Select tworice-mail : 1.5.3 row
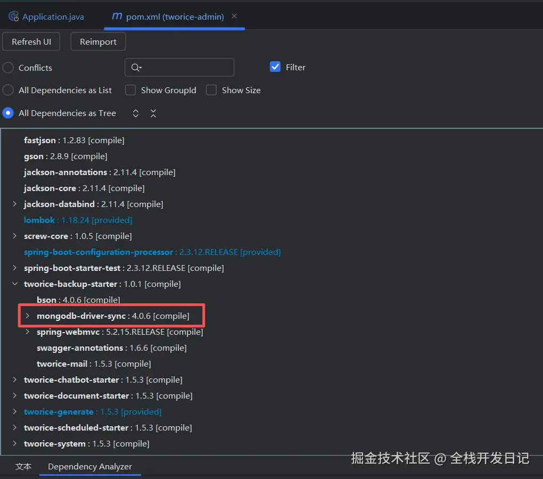This screenshot has height=479, width=543. click(x=94, y=364)
